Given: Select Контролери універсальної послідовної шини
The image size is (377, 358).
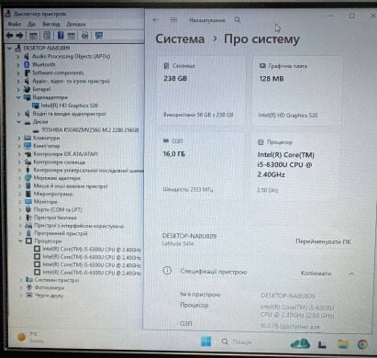Looking at the screenshot, I should (x=88, y=170).
